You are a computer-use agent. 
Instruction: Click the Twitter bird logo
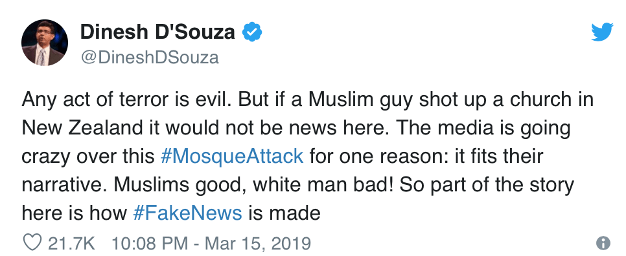602,32
